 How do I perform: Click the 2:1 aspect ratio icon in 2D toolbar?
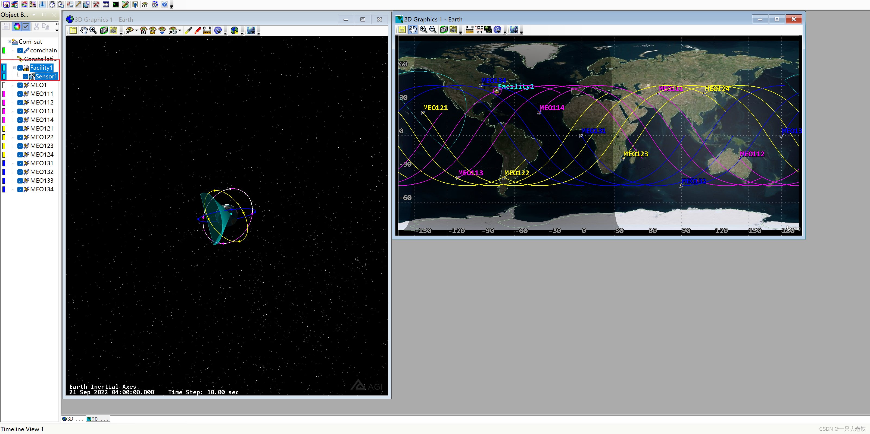(x=479, y=30)
